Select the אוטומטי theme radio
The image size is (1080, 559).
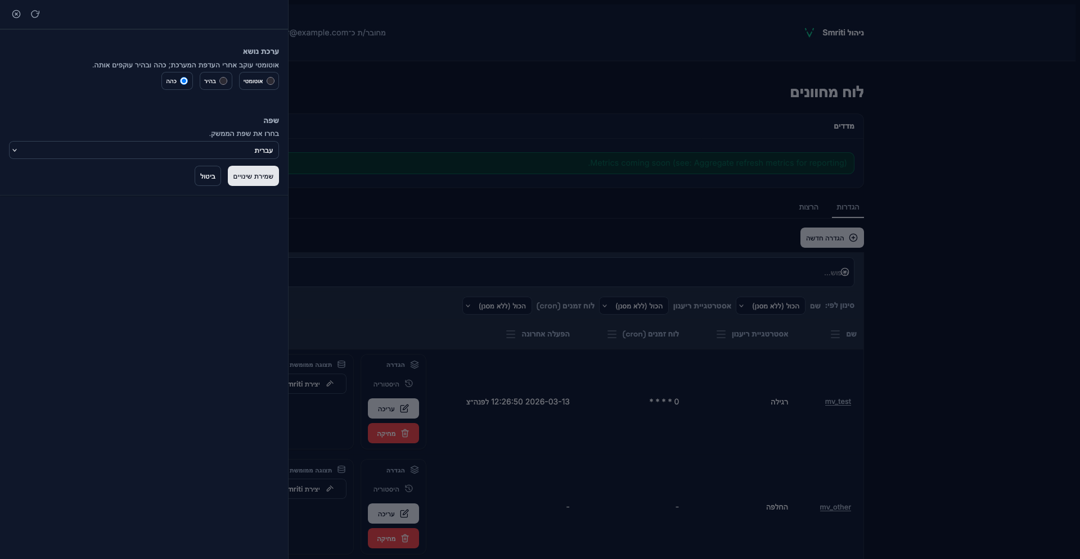(271, 81)
